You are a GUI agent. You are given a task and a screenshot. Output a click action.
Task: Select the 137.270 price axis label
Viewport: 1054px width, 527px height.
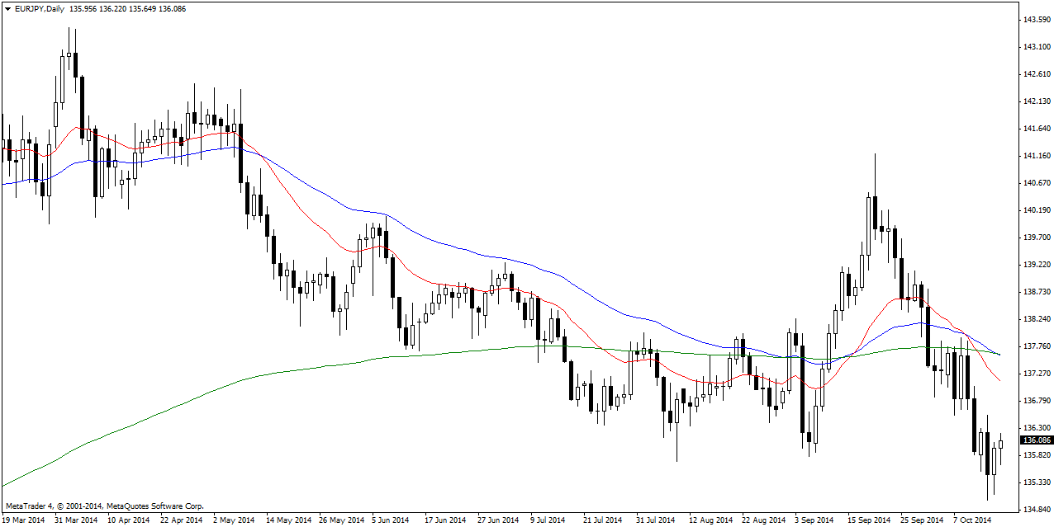point(1037,373)
